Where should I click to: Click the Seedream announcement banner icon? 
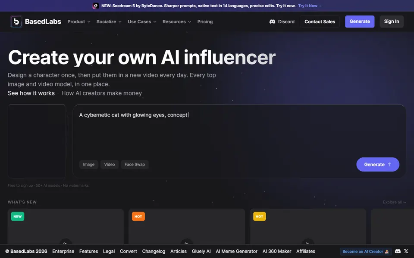(x=96, y=6)
